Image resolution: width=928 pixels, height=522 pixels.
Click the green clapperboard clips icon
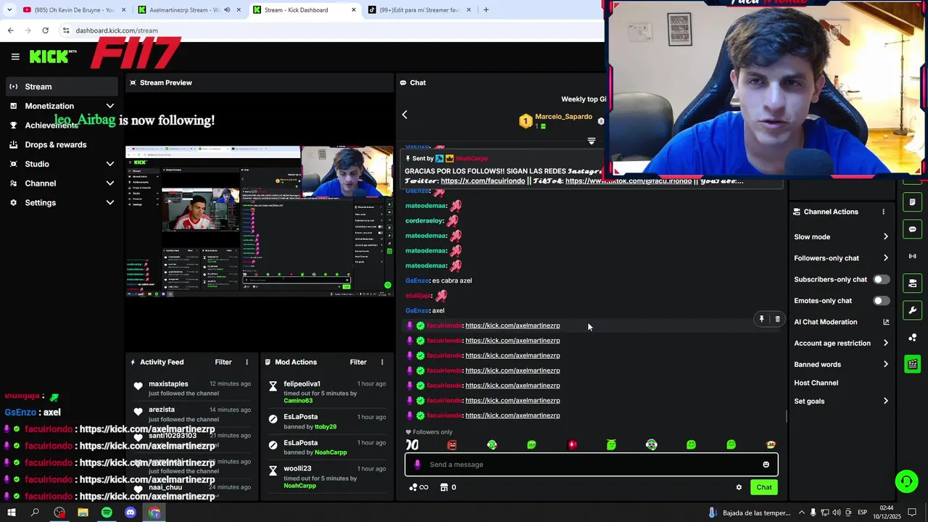912,363
